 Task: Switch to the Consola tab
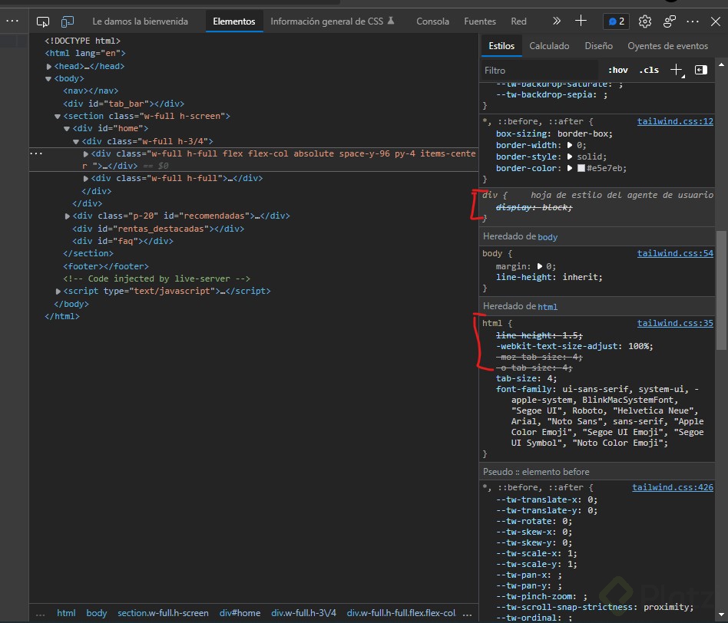[432, 21]
